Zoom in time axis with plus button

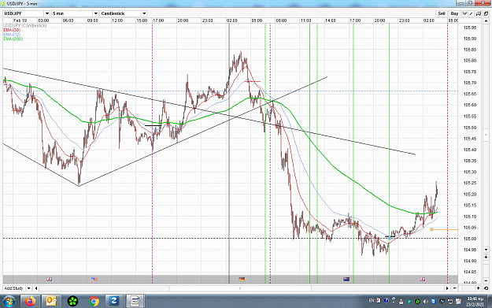479,288
